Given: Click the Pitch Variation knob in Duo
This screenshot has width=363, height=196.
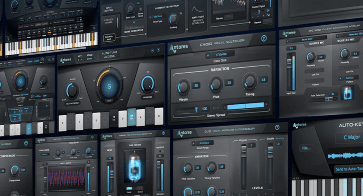Looking at the screenshot, I should [188, 169].
